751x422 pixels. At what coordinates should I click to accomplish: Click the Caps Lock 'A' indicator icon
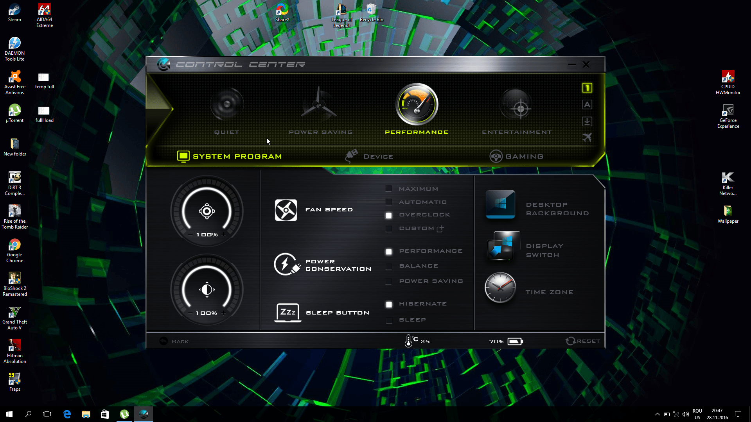(x=587, y=105)
